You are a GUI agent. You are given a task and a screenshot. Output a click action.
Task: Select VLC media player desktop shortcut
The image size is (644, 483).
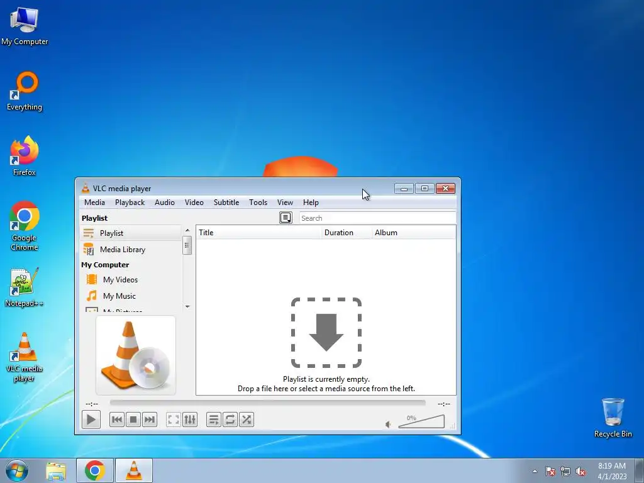click(x=25, y=357)
